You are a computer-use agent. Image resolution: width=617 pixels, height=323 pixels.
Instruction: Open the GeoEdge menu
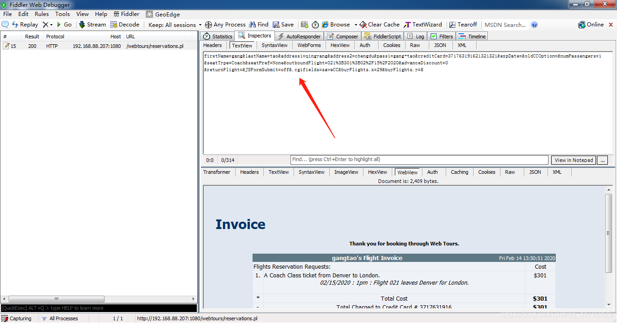tap(163, 14)
